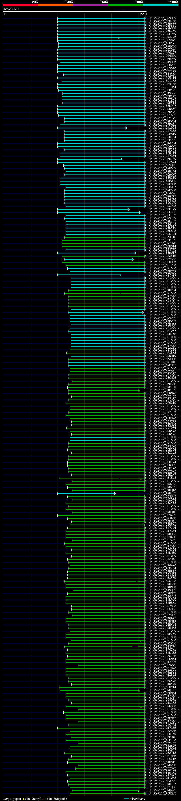Viewport: 181px width, 801px height.
Task: Click the UniRef100_A9NLU2 cyan alignment bar
Action: (87, 494)
